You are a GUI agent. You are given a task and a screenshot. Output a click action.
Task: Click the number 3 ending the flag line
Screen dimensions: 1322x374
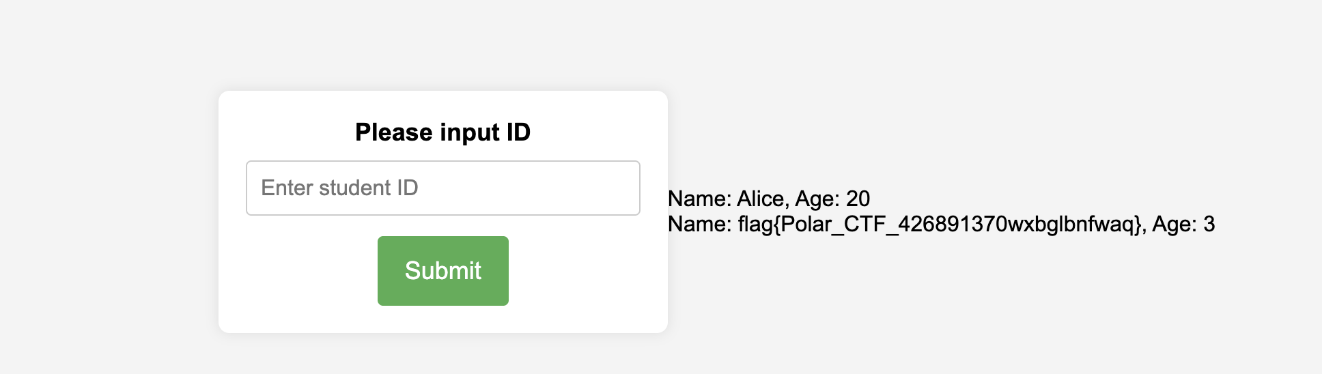pyautogui.click(x=1209, y=224)
